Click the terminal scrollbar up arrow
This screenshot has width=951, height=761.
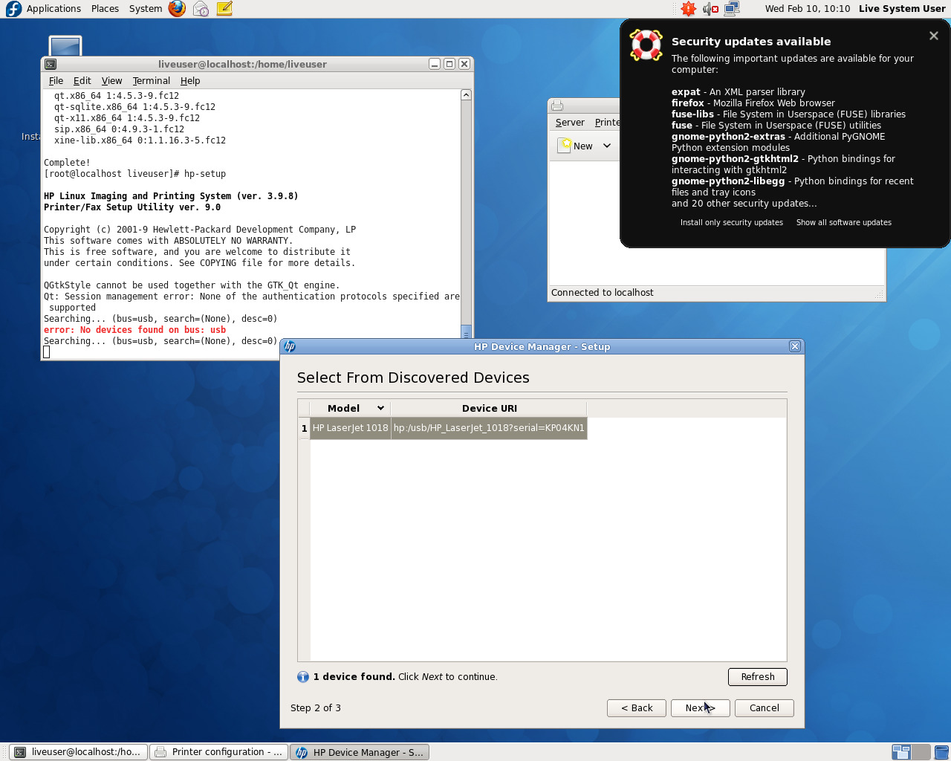click(x=466, y=95)
